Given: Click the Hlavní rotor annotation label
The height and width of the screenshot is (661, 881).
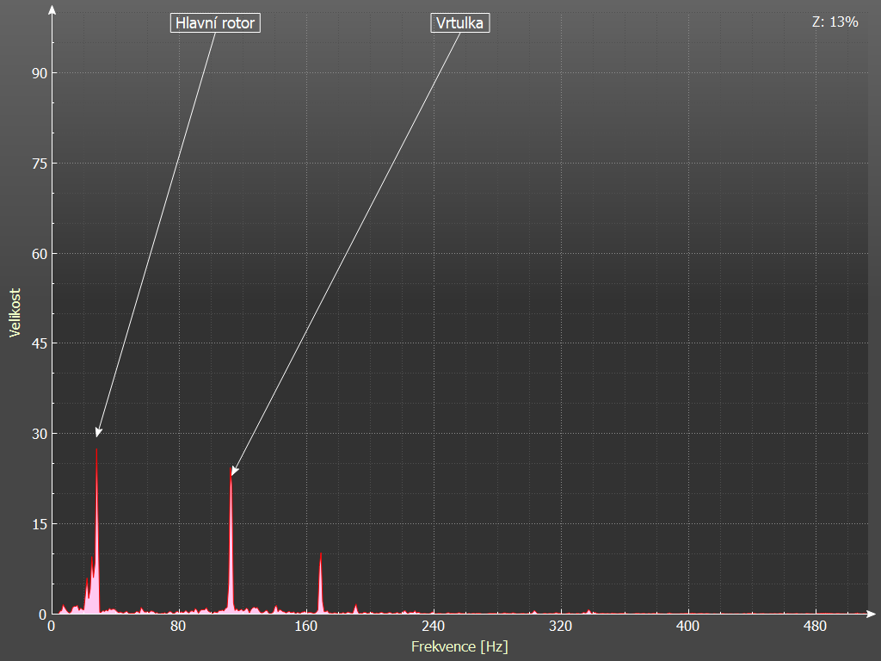Looking at the screenshot, I should [x=215, y=23].
